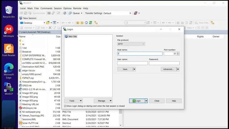
Task: Click the Save button
Action: pyautogui.click(x=125, y=69)
